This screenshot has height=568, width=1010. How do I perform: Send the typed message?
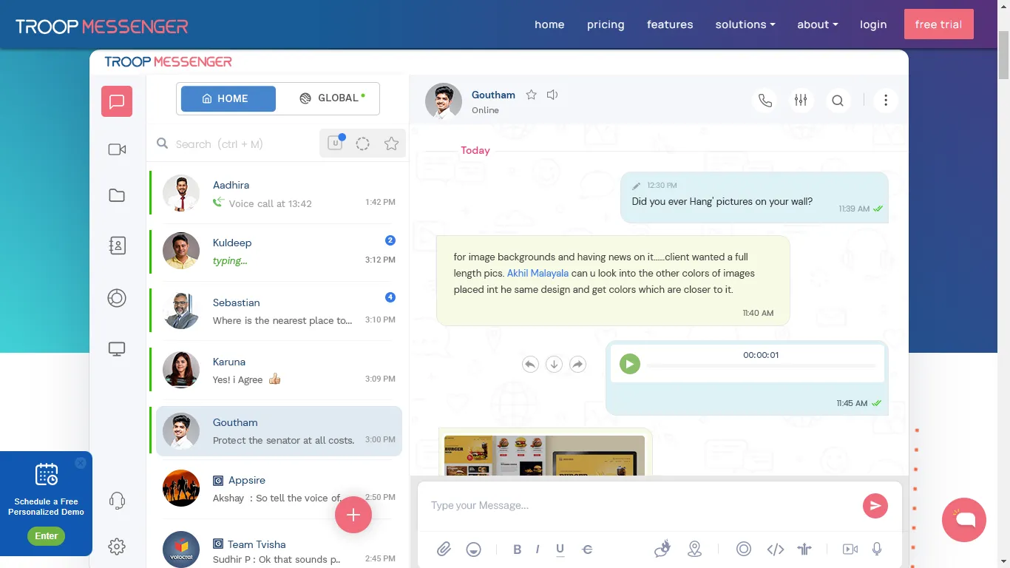coord(875,506)
